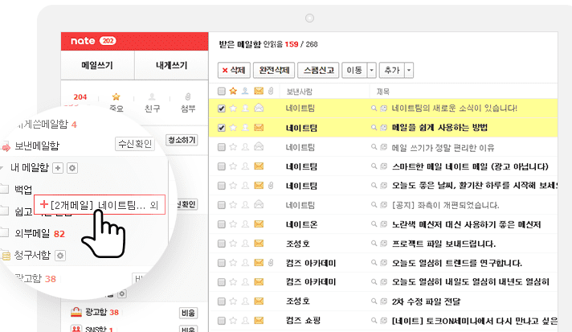Image resolution: width=572 pixels, height=332 pixels.
Task: Open the 이동 dropdown arrow
Action: 371,70
